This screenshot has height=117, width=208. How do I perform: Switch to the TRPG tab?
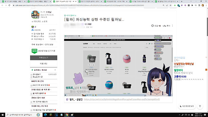pos(166,2)
